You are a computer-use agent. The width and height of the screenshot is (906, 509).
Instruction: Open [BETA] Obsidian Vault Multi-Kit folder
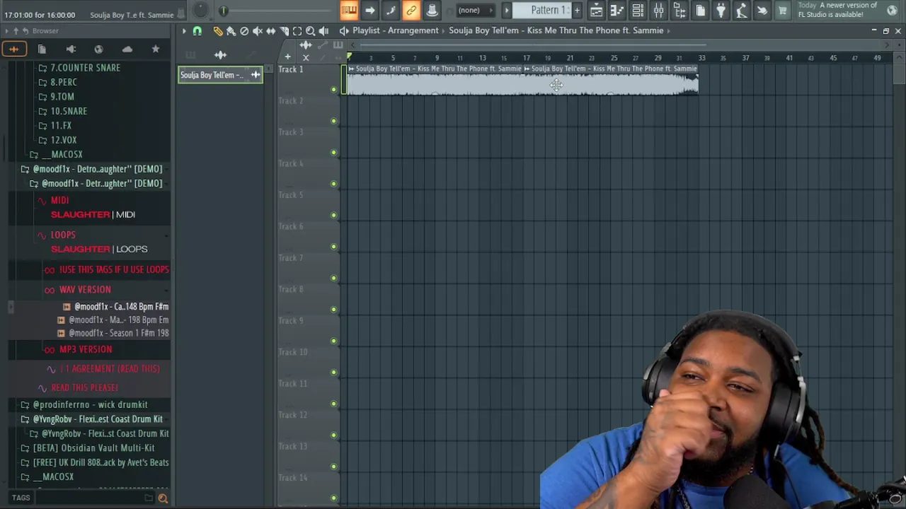coord(93,448)
